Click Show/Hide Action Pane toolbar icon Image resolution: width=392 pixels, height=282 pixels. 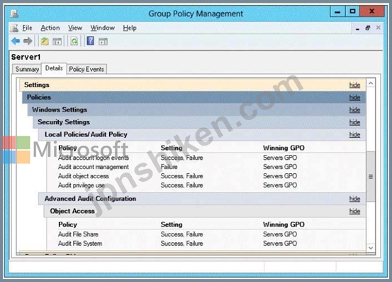click(103, 41)
